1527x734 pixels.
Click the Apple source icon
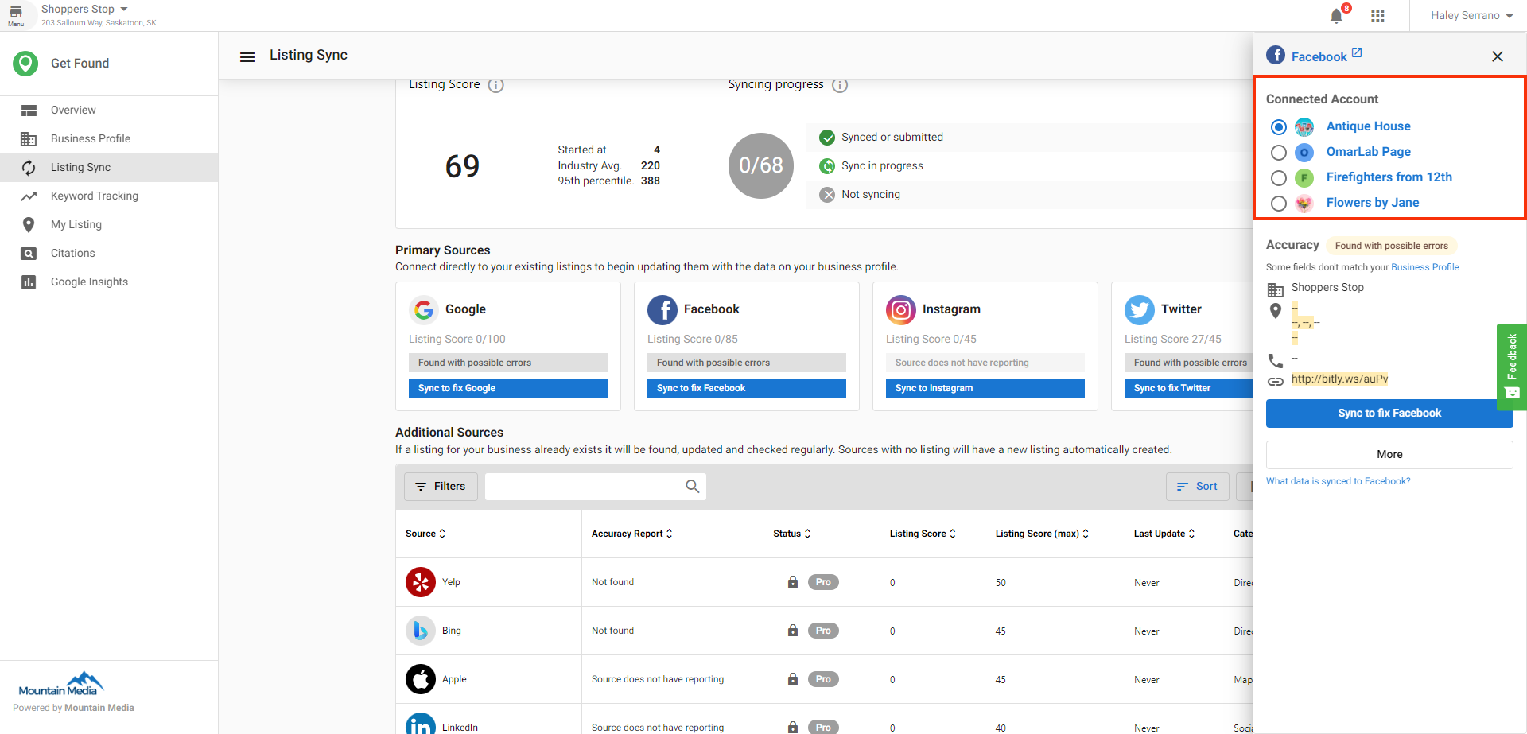click(x=421, y=679)
